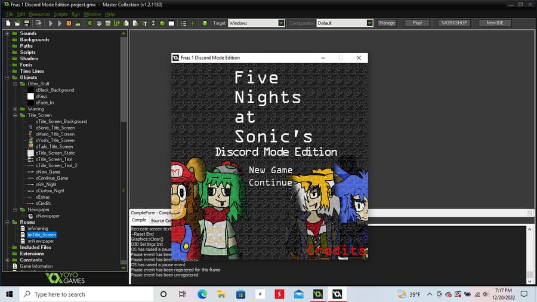Click the Create application export icon
Viewport: 537px width, 302px height.
point(38,23)
